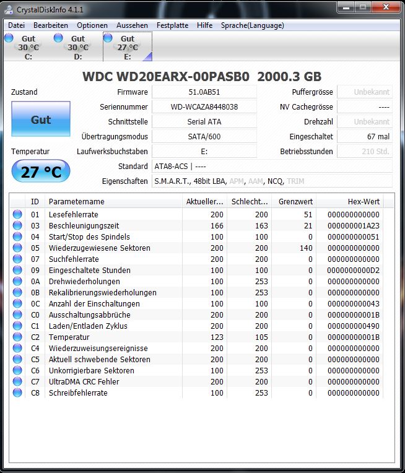Click the drive model title WDC WD20EARX-00PASB0
This screenshot has width=405, height=473.
166,77
